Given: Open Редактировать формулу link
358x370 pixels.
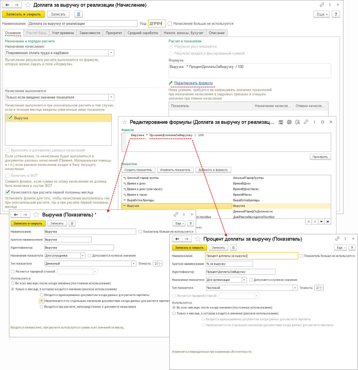Looking at the screenshot, I should tap(193, 83).
